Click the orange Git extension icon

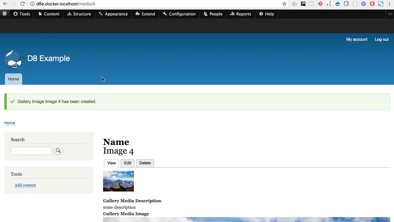coord(320,4)
